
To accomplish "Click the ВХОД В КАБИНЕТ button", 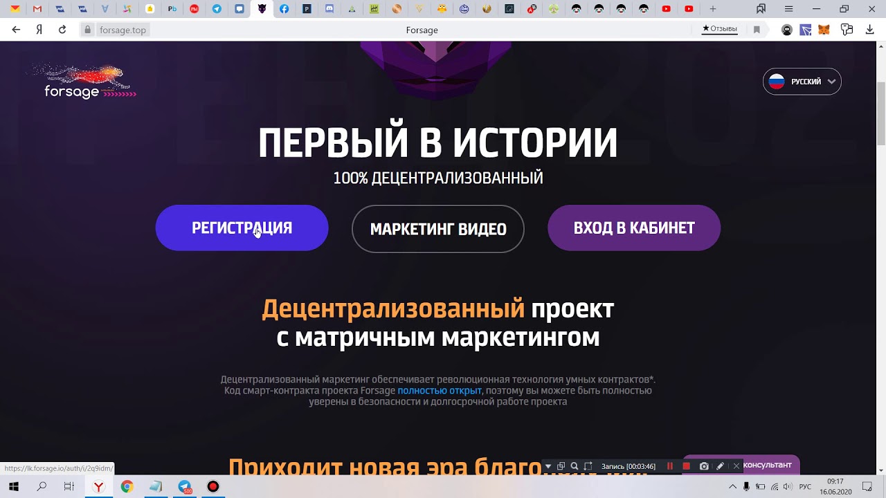I will [x=634, y=228].
